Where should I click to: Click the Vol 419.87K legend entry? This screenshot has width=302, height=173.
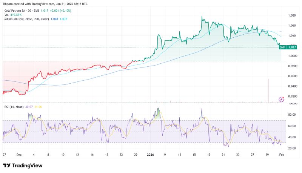[13, 14]
